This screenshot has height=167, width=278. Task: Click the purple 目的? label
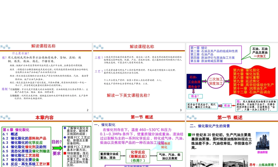tap(56, 142)
